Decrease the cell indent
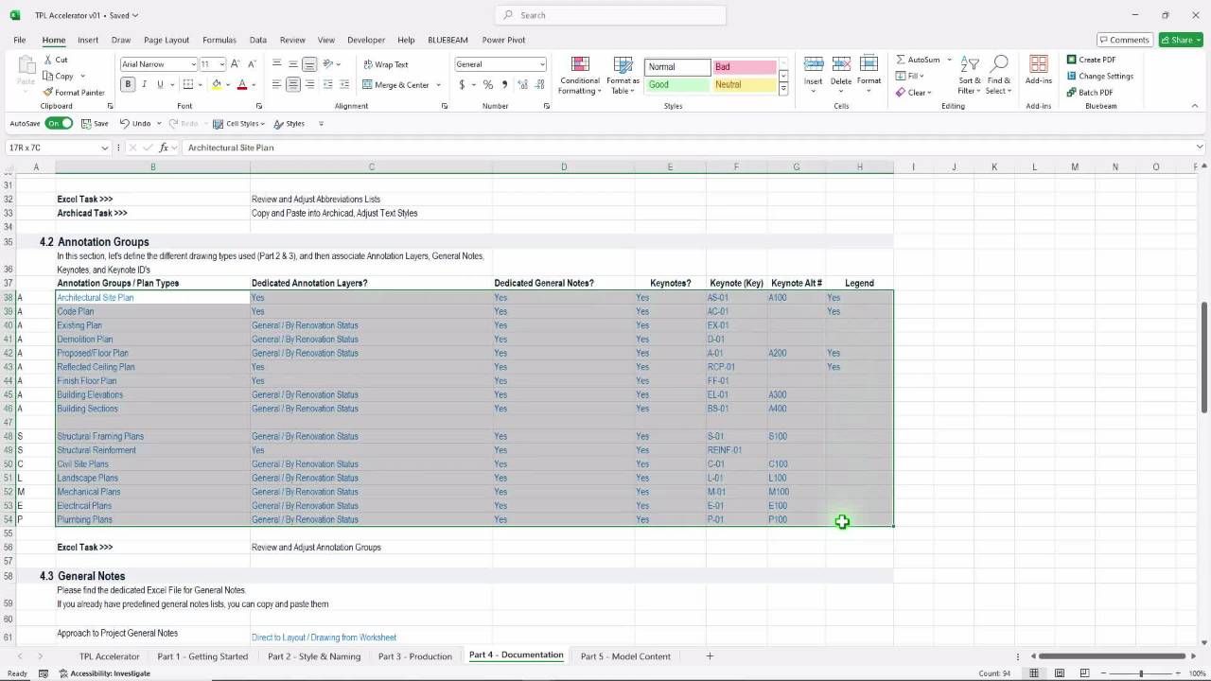1211x681 pixels. click(327, 85)
